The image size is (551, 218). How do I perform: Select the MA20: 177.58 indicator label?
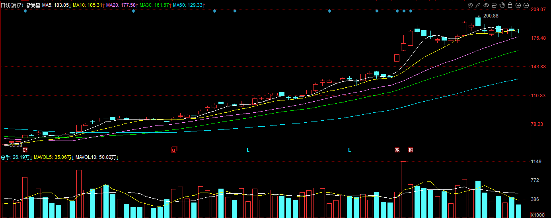(x=123, y=5)
